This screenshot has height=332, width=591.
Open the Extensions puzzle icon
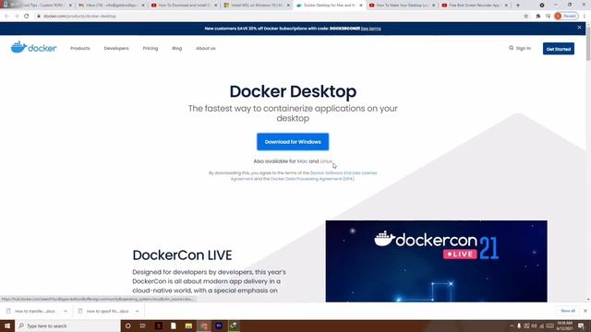[537, 17]
